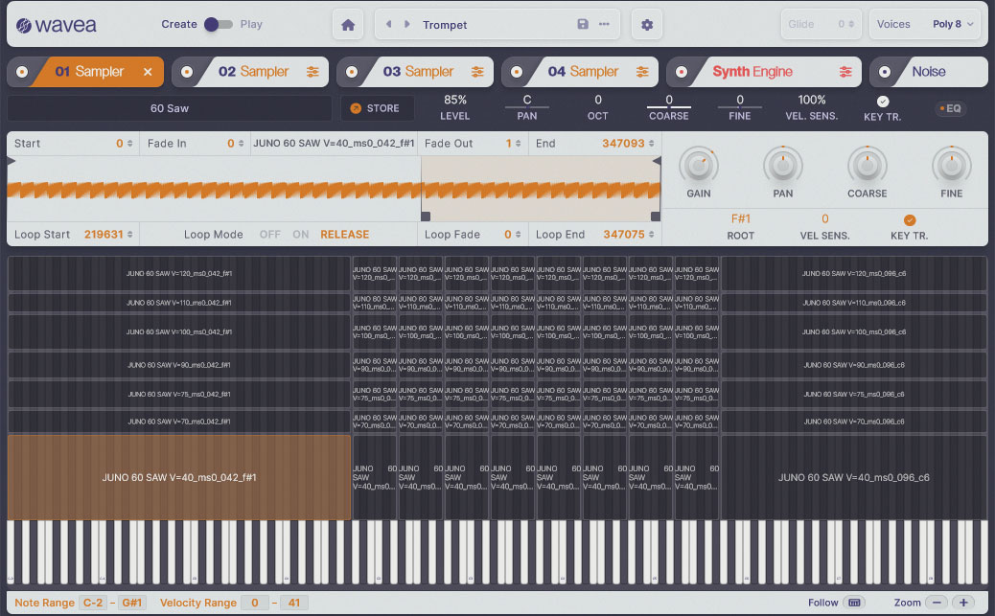The width and height of the screenshot is (995, 616).
Task: Set Loop Mode to RELEASE
Action: (x=344, y=234)
